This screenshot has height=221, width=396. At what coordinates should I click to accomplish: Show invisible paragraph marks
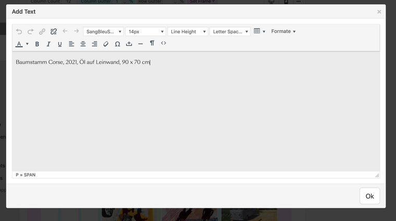152,43
